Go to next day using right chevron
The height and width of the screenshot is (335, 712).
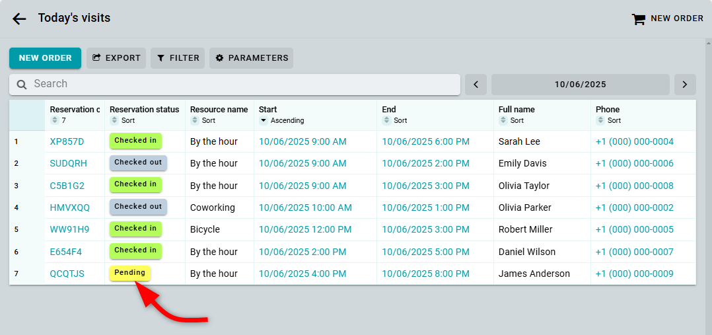pos(684,85)
